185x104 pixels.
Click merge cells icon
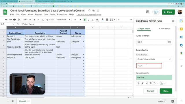pos(111,20)
